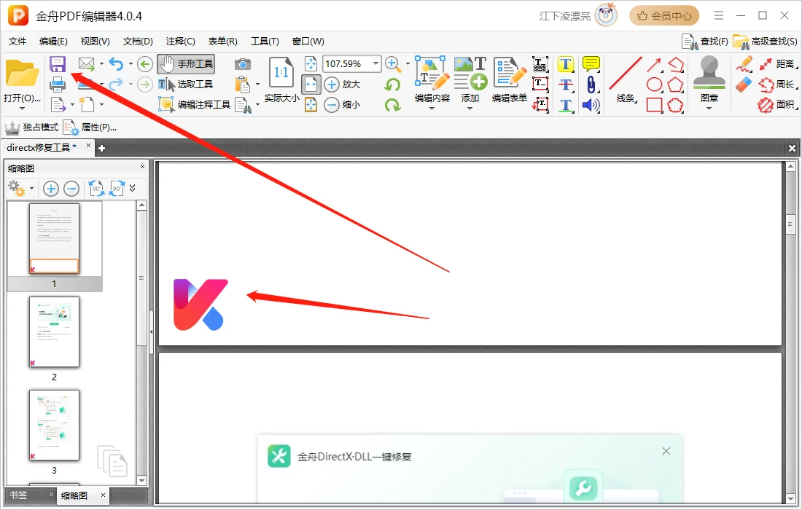This screenshot has width=802, height=510.
Task: Switch to the Bookmarks (书签) tab
Action: pyautogui.click(x=18, y=495)
